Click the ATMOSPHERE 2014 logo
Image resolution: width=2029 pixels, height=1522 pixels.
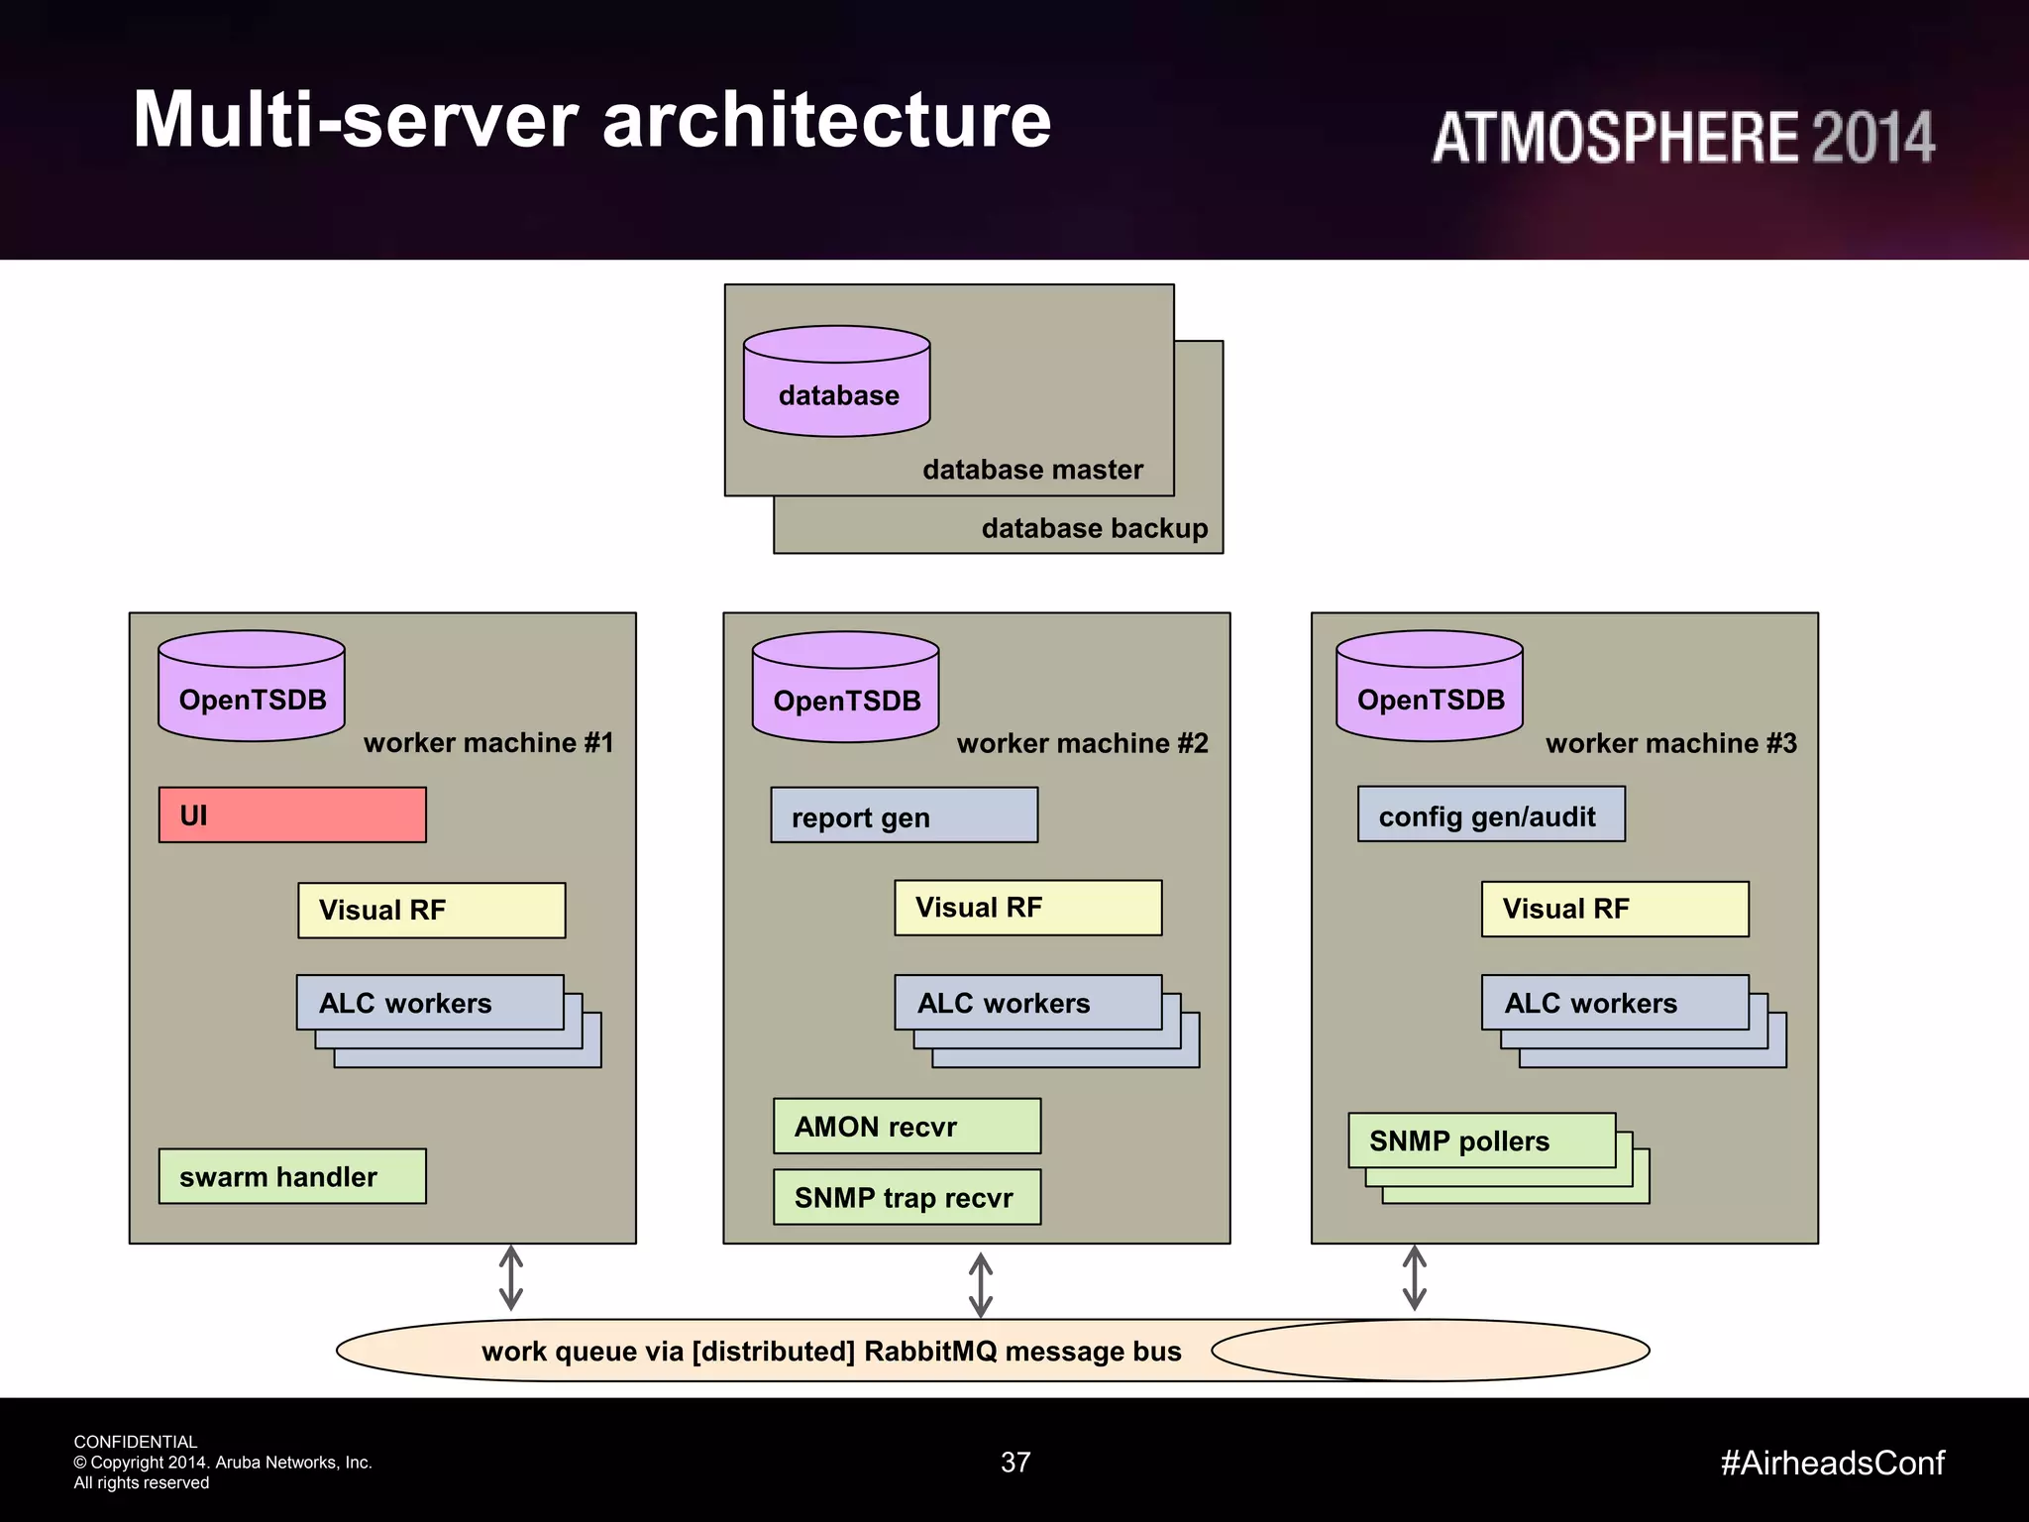[x=1683, y=137]
